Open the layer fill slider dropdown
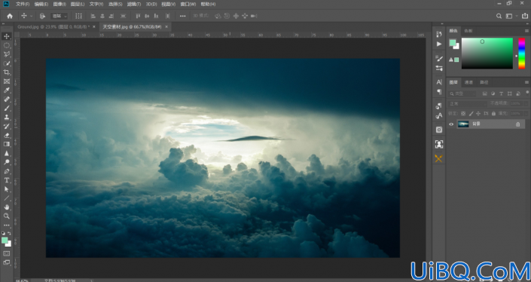Screen dimensions: 531x282 [526, 114]
